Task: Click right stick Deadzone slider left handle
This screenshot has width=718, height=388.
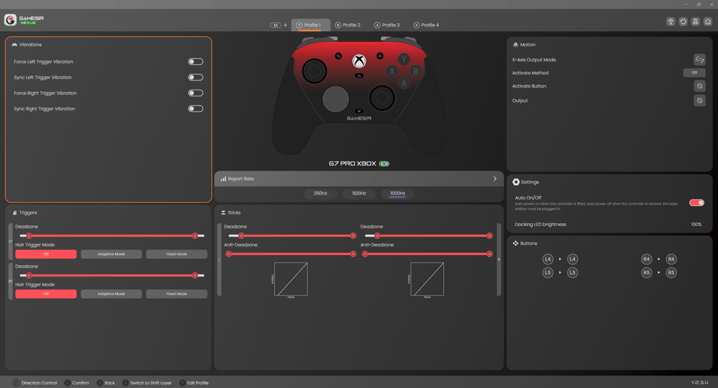Action: [x=377, y=236]
